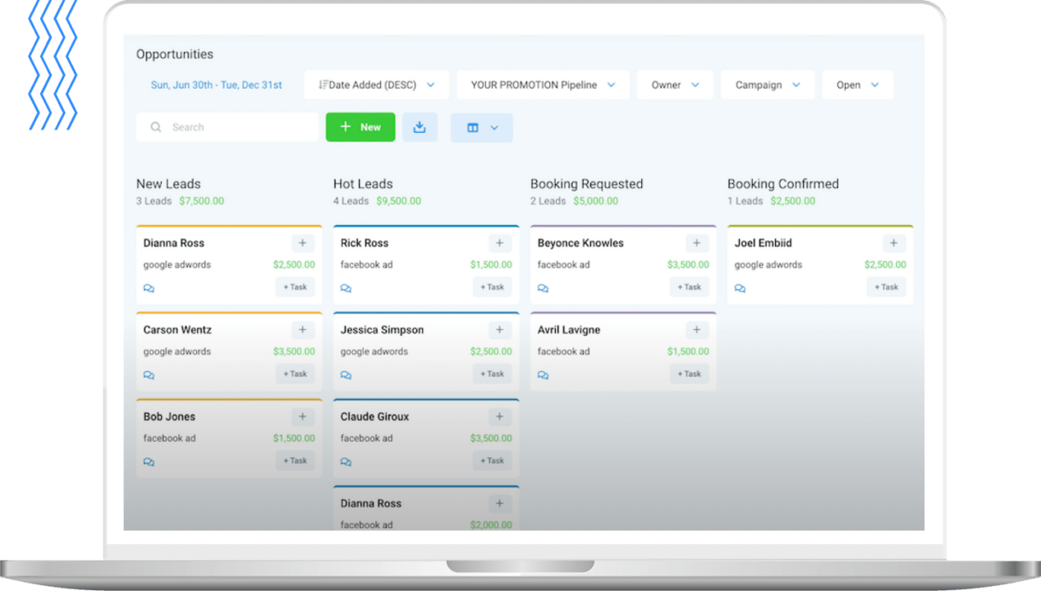1041x591 pixels.
Task: Open conversation icon on Beyonce Knowles card
Action: tap(543, 288)
